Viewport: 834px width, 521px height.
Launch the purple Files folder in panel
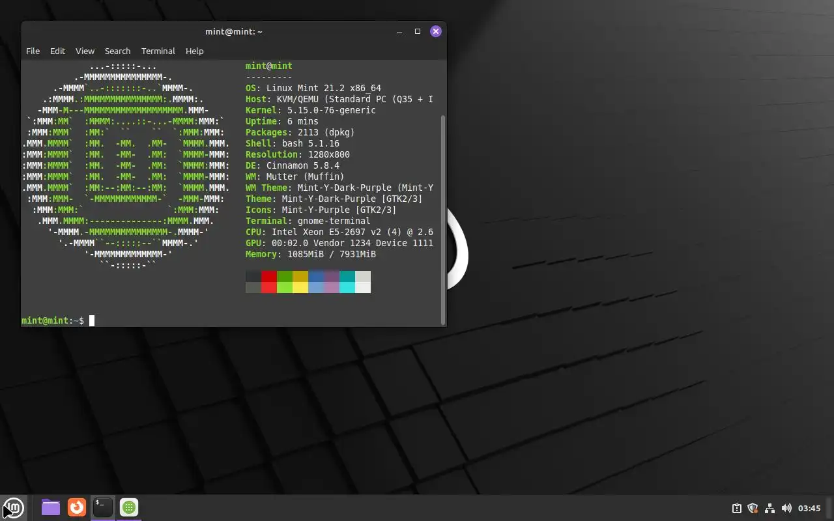(51, 507)
